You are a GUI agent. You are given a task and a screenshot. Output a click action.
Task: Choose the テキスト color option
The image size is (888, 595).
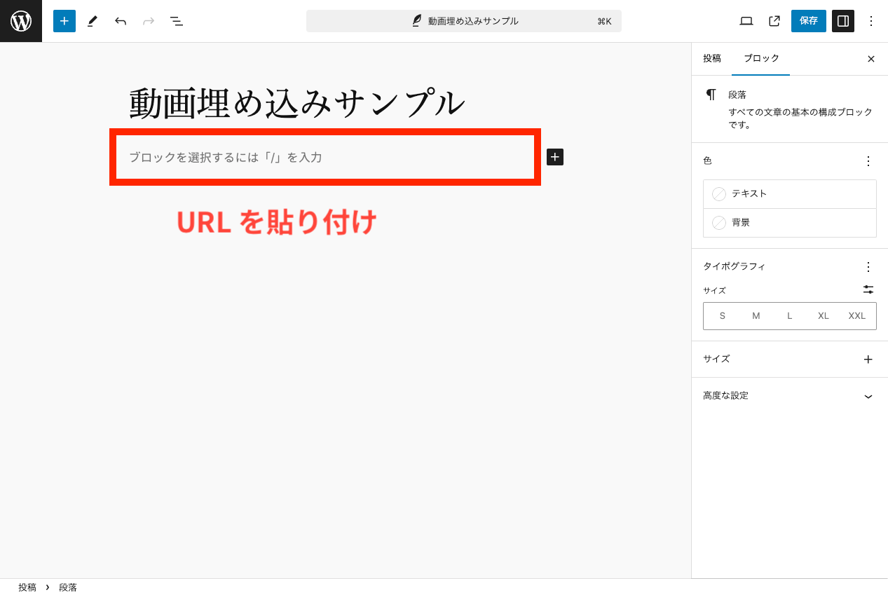click(x=790, y=194)
